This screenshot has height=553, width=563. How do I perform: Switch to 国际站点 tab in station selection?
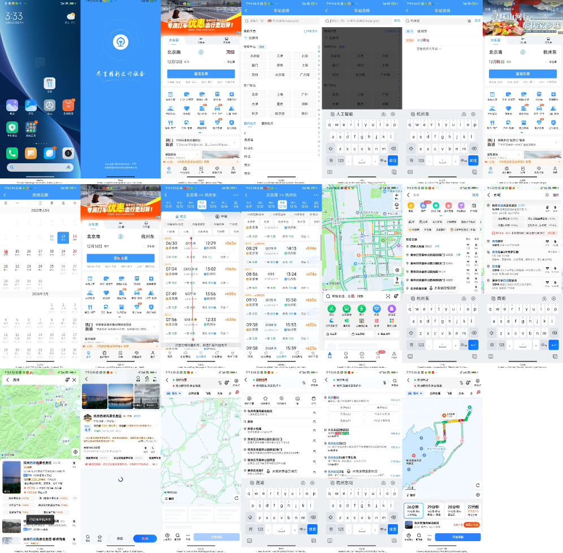pyautogui.click(x=267, y=123)
